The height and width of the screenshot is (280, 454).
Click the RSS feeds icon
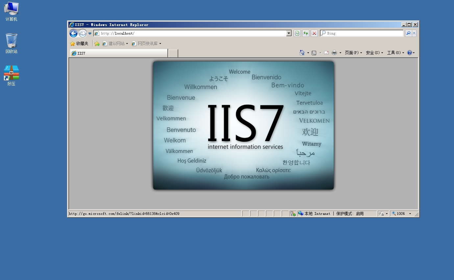314,53
